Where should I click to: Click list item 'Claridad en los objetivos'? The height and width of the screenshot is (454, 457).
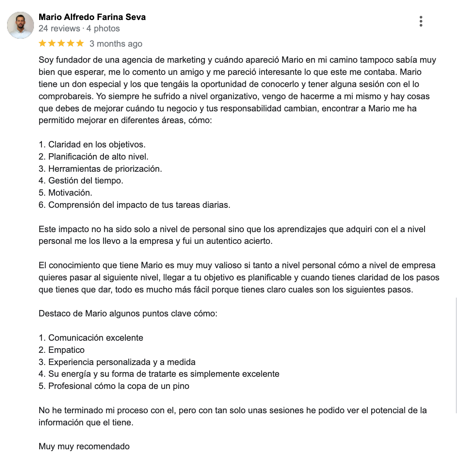pyautogui.click(x=92, y=145)
